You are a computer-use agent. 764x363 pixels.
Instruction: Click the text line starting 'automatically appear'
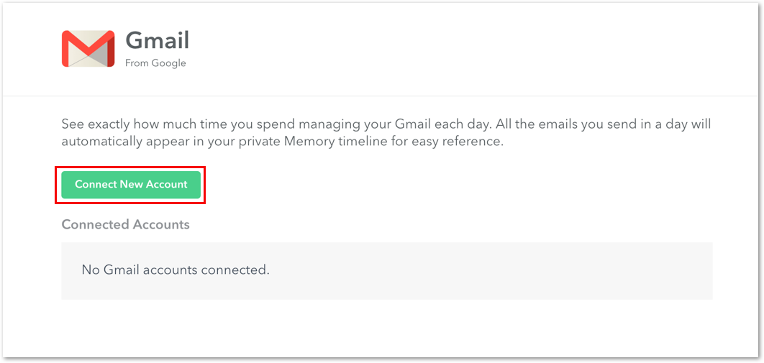[x=282, y=144]
